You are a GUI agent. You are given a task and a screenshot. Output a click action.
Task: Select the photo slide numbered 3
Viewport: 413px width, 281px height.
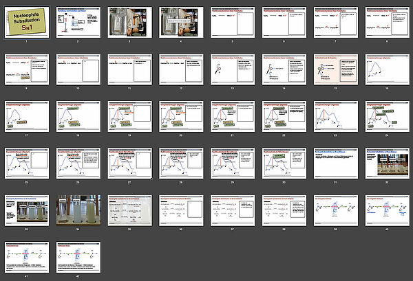pyautogui.click(x=129, y=22)
